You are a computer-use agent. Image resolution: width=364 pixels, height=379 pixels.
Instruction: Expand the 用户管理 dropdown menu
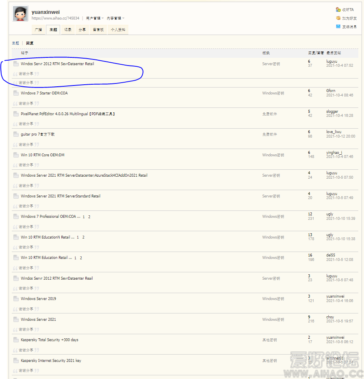(95, 18)
